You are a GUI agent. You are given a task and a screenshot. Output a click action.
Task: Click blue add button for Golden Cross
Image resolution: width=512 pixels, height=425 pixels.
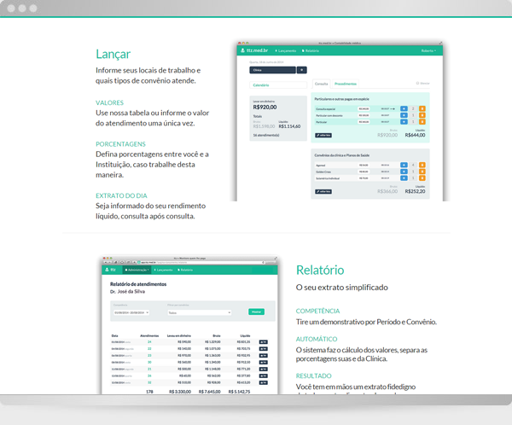click(404, 172)
